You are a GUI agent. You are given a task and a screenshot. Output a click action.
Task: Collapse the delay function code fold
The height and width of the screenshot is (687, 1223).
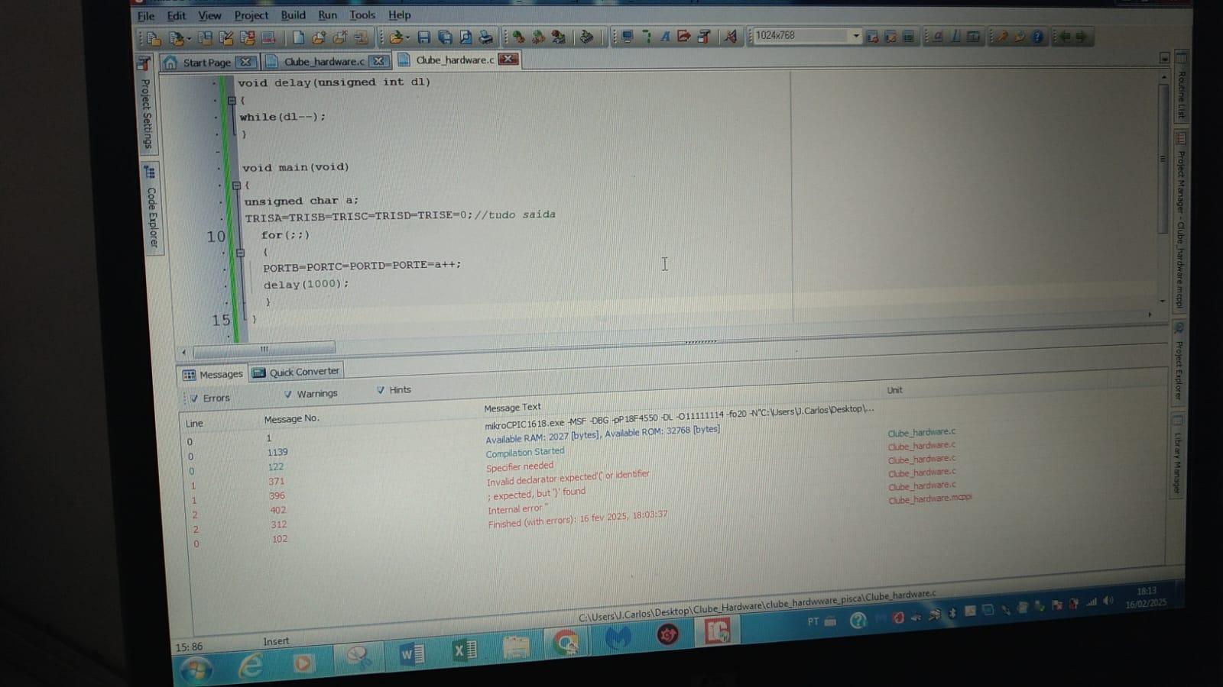(x=232, y=101)
